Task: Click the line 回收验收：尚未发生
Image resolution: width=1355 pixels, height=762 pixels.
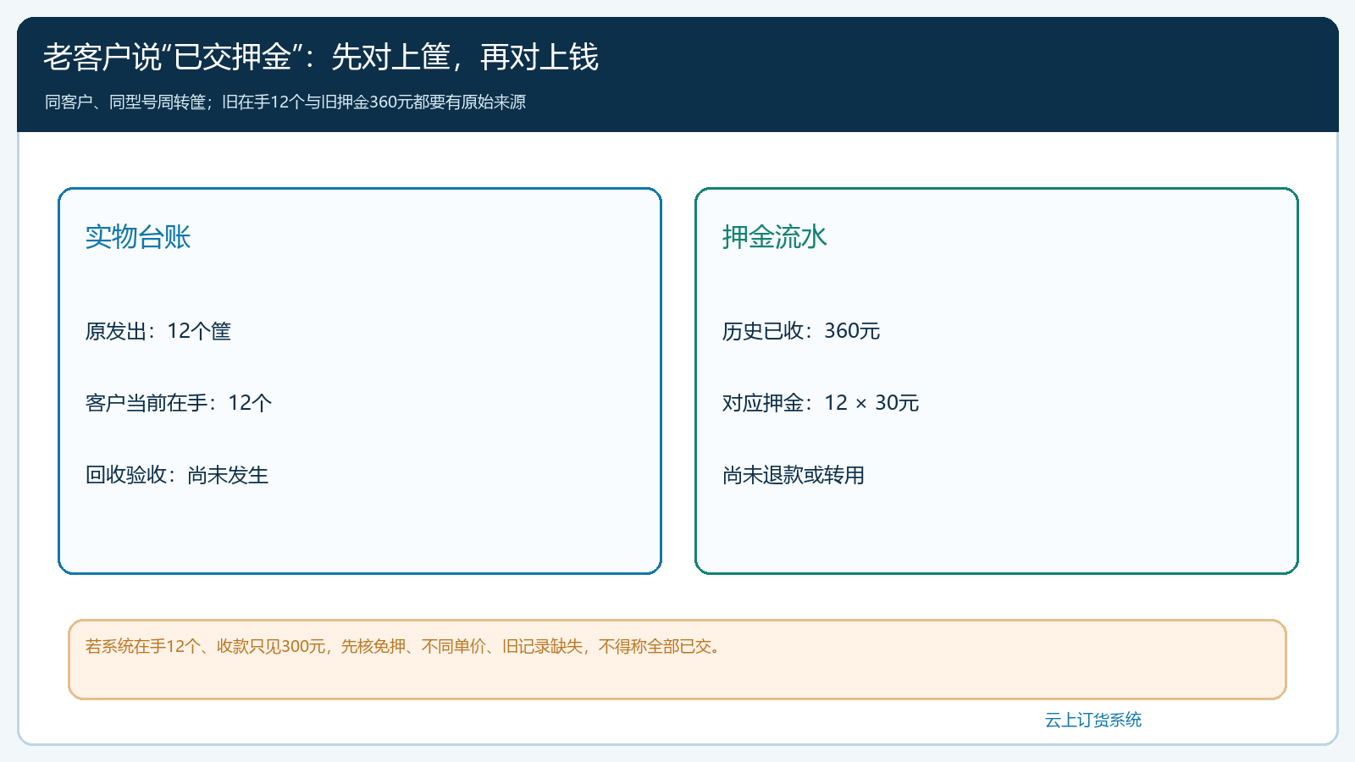Action: tap(177, 475)
